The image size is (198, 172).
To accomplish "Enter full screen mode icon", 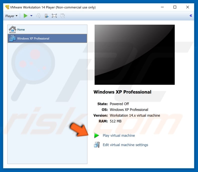I will [x=54, y=16].
